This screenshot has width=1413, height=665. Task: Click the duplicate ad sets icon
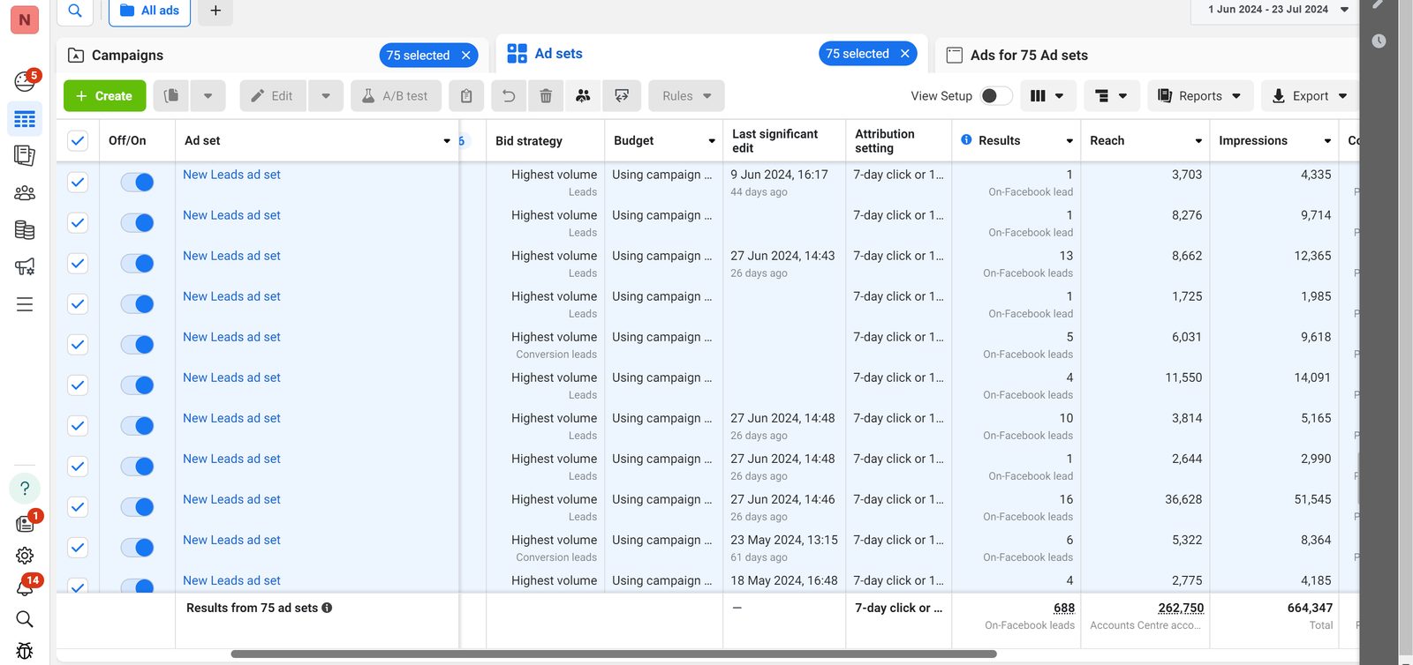pyautogui.click(x=171, y=96)
